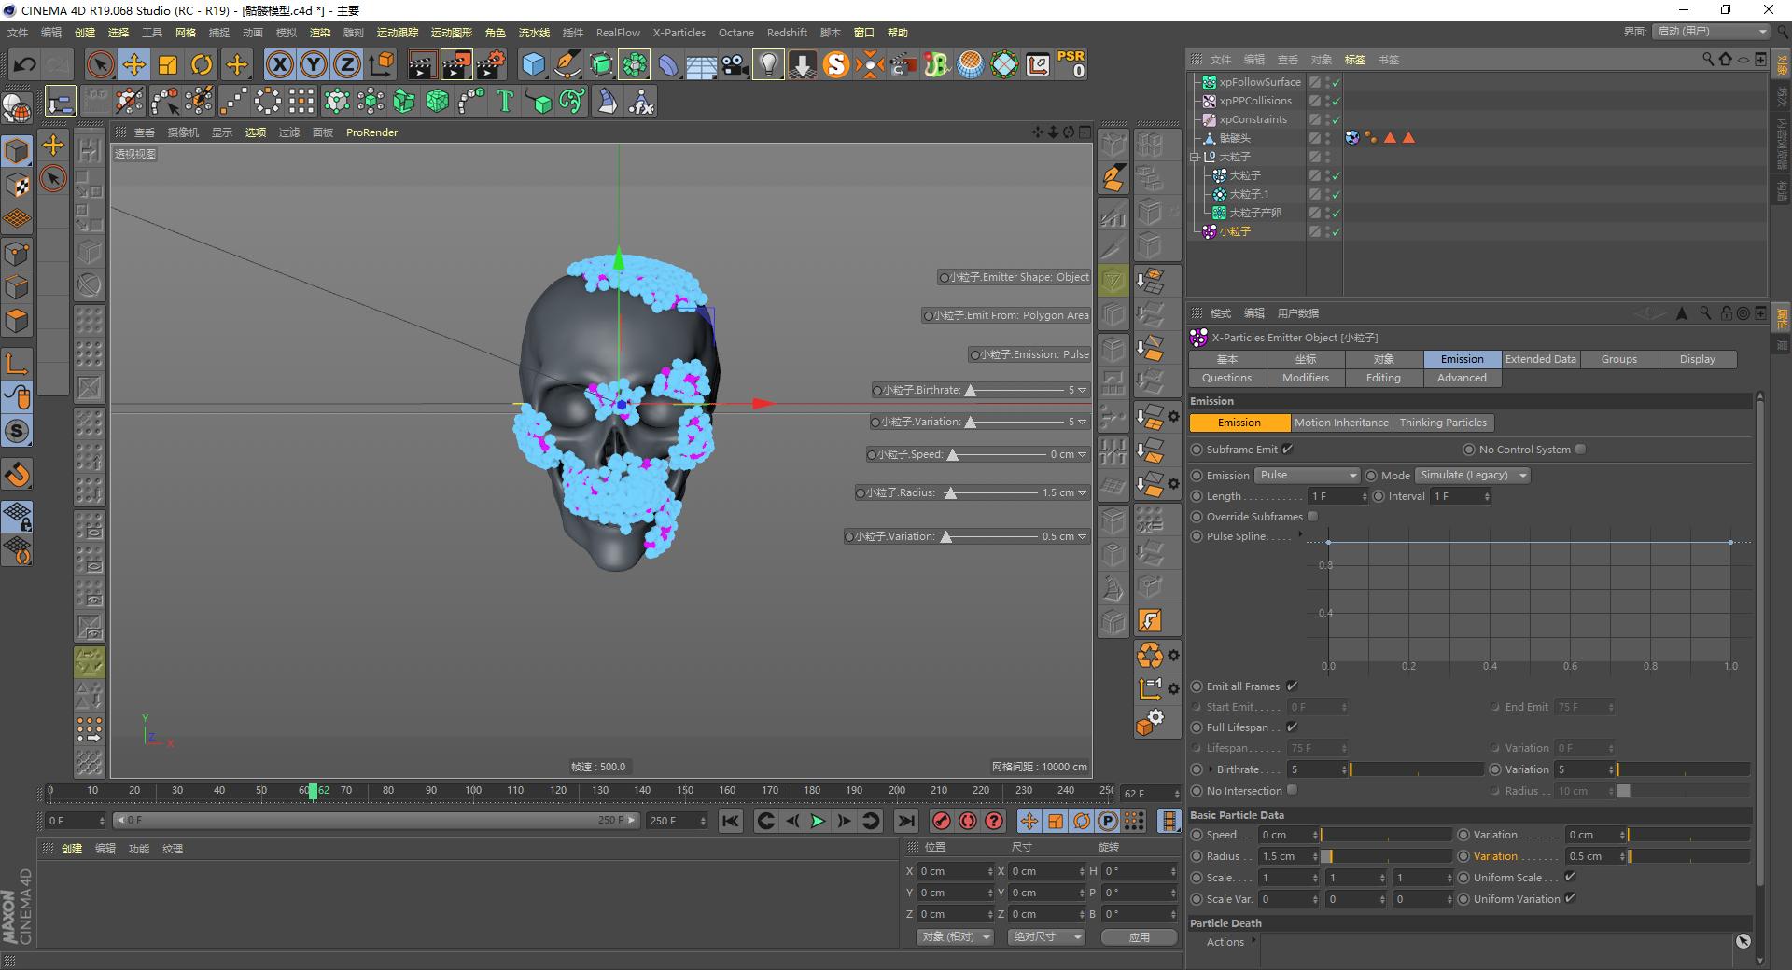Toggle the Uniform Scale checkbox
Viewport: 1792px width, 970px height.
point(1571,877)
